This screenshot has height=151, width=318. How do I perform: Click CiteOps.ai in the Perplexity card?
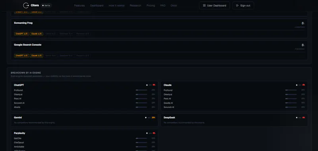(19, 143)
